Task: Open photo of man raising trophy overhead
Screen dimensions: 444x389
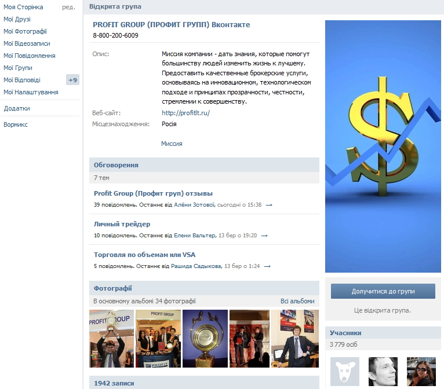Action: point(111,339)
